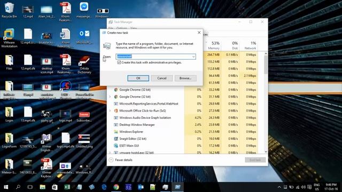Select the Untitled.png desktop file
Image resolution: width=342 pixels, height=192 pixels.
coord(84,141)
